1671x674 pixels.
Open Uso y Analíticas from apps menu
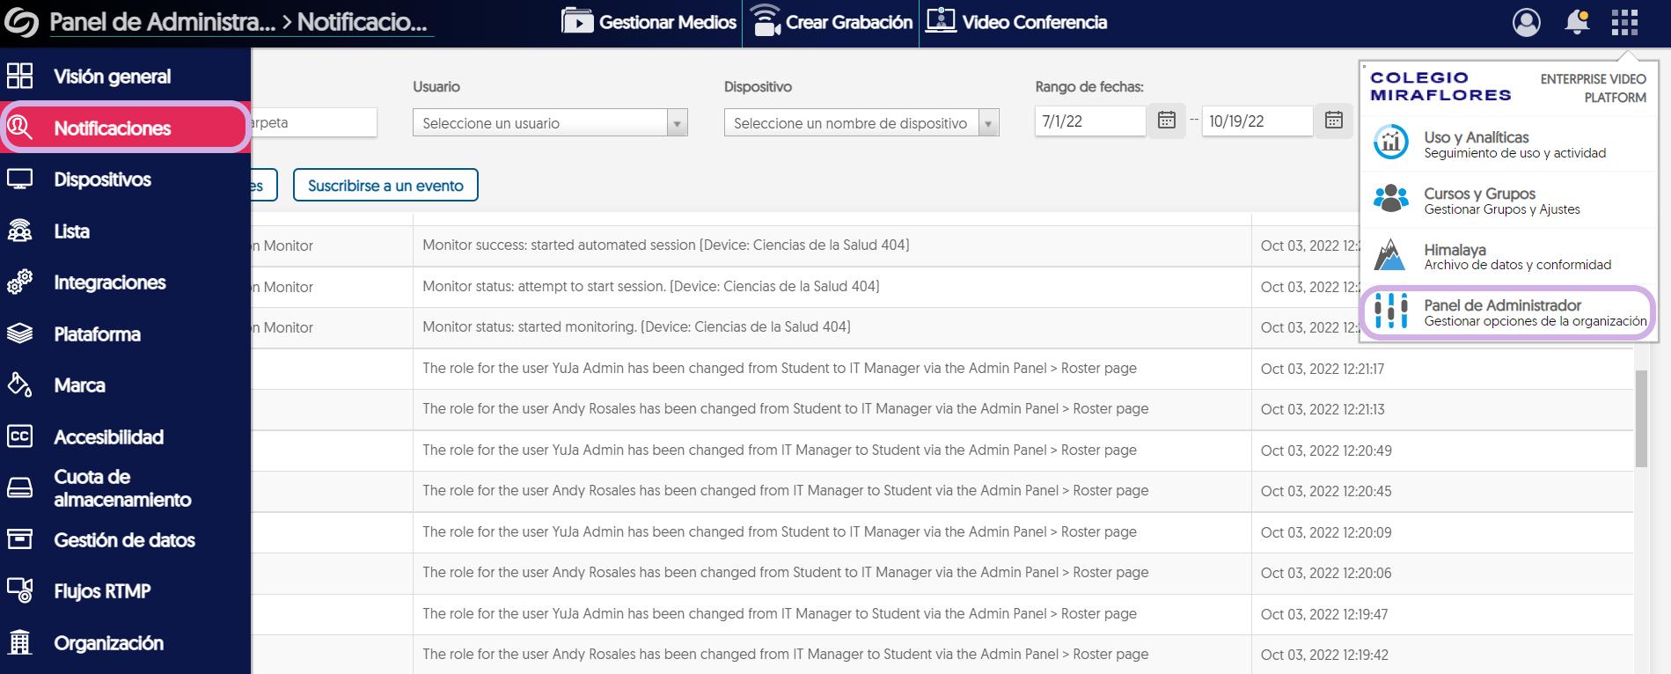pos(1508,144)
